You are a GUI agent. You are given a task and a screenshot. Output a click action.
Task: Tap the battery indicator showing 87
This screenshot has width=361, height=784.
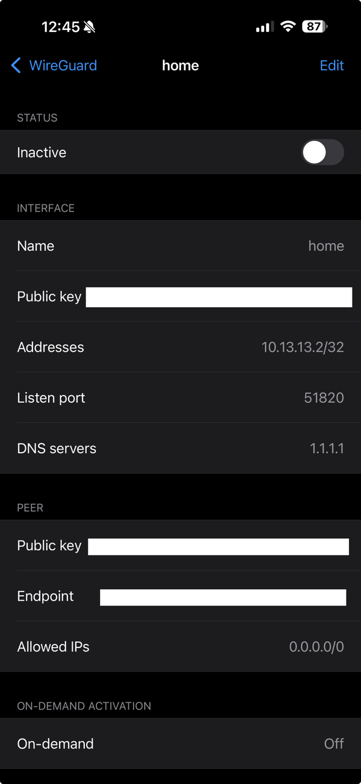(315, 26)
